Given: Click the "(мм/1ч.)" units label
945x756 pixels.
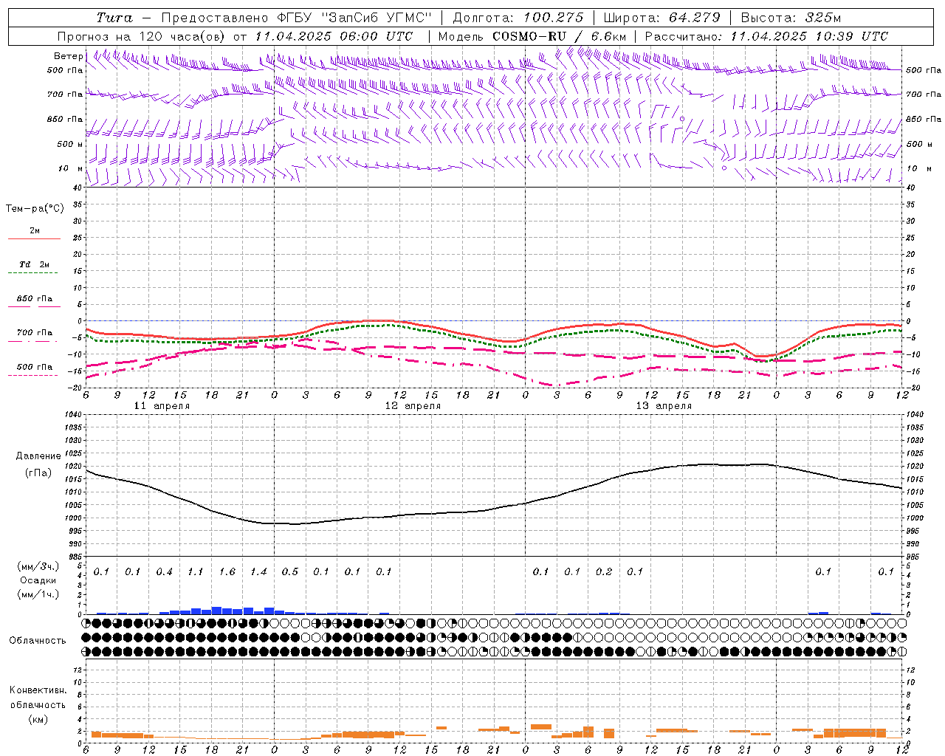Looking at the screenshot, I should [x=38, y=594].
